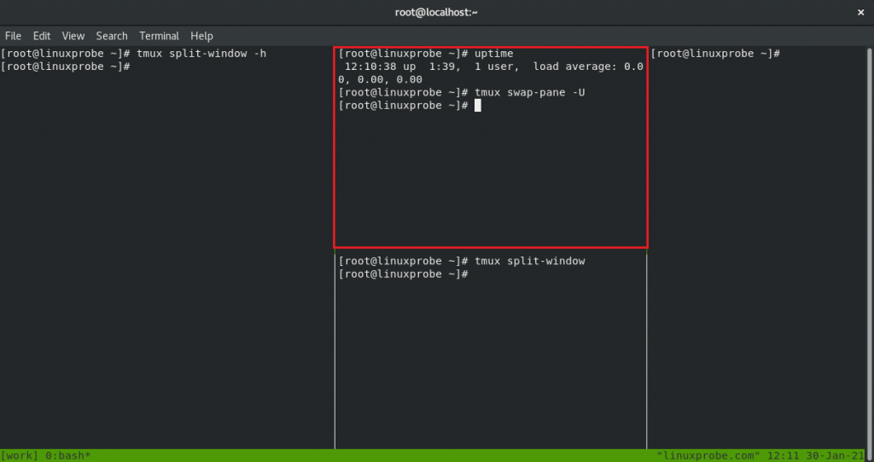The width and height of the screenshot is (874, 462).
Task: Click the window title 'root@localhost:~'
Action: [x=436, y=12]
